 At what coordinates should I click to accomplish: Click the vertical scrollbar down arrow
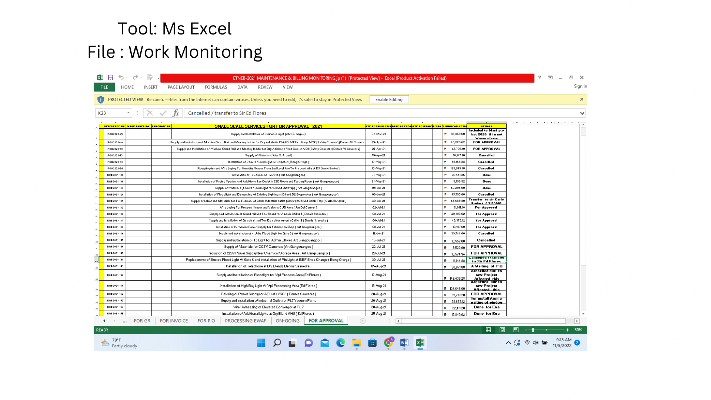click(x=583, y=313)
